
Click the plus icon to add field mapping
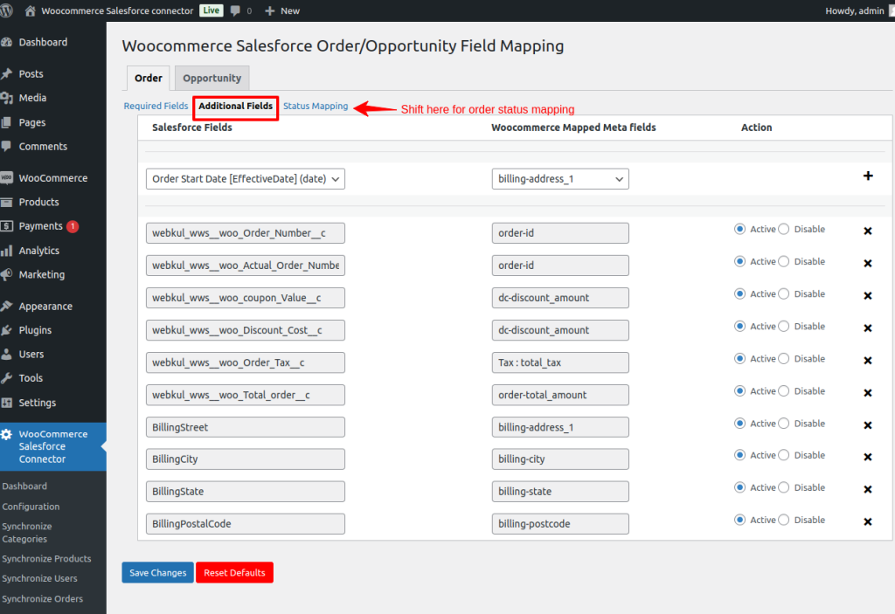pyautogui.click(x=868, y=176)
